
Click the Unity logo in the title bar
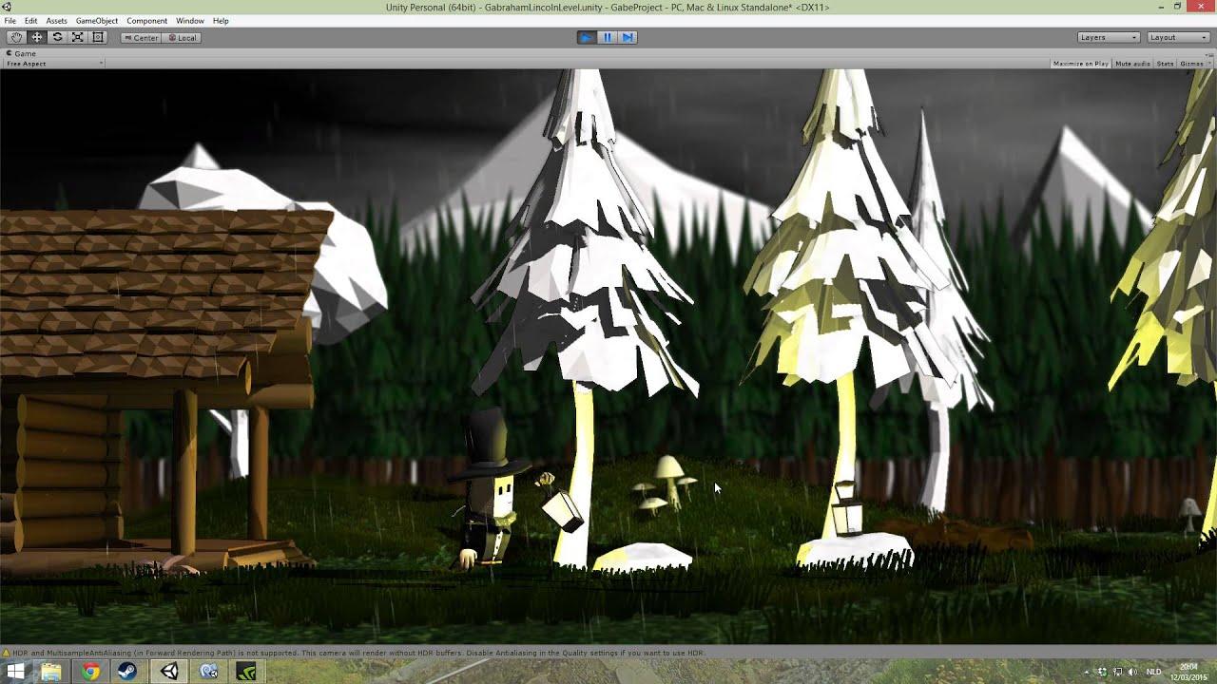(x=7, y=7)
